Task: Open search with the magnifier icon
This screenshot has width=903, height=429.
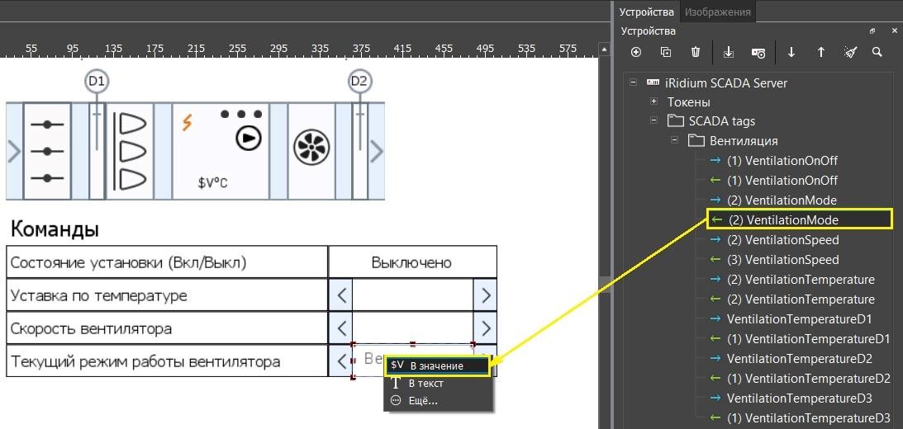Action: pyautogui.click(x=877, y=52)
